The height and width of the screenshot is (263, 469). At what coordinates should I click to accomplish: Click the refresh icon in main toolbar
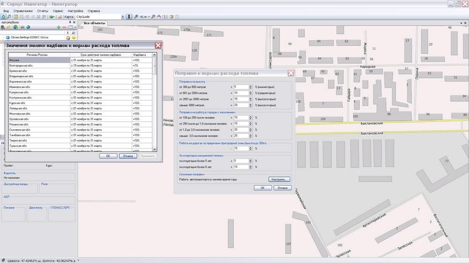(x=3, y=16)
